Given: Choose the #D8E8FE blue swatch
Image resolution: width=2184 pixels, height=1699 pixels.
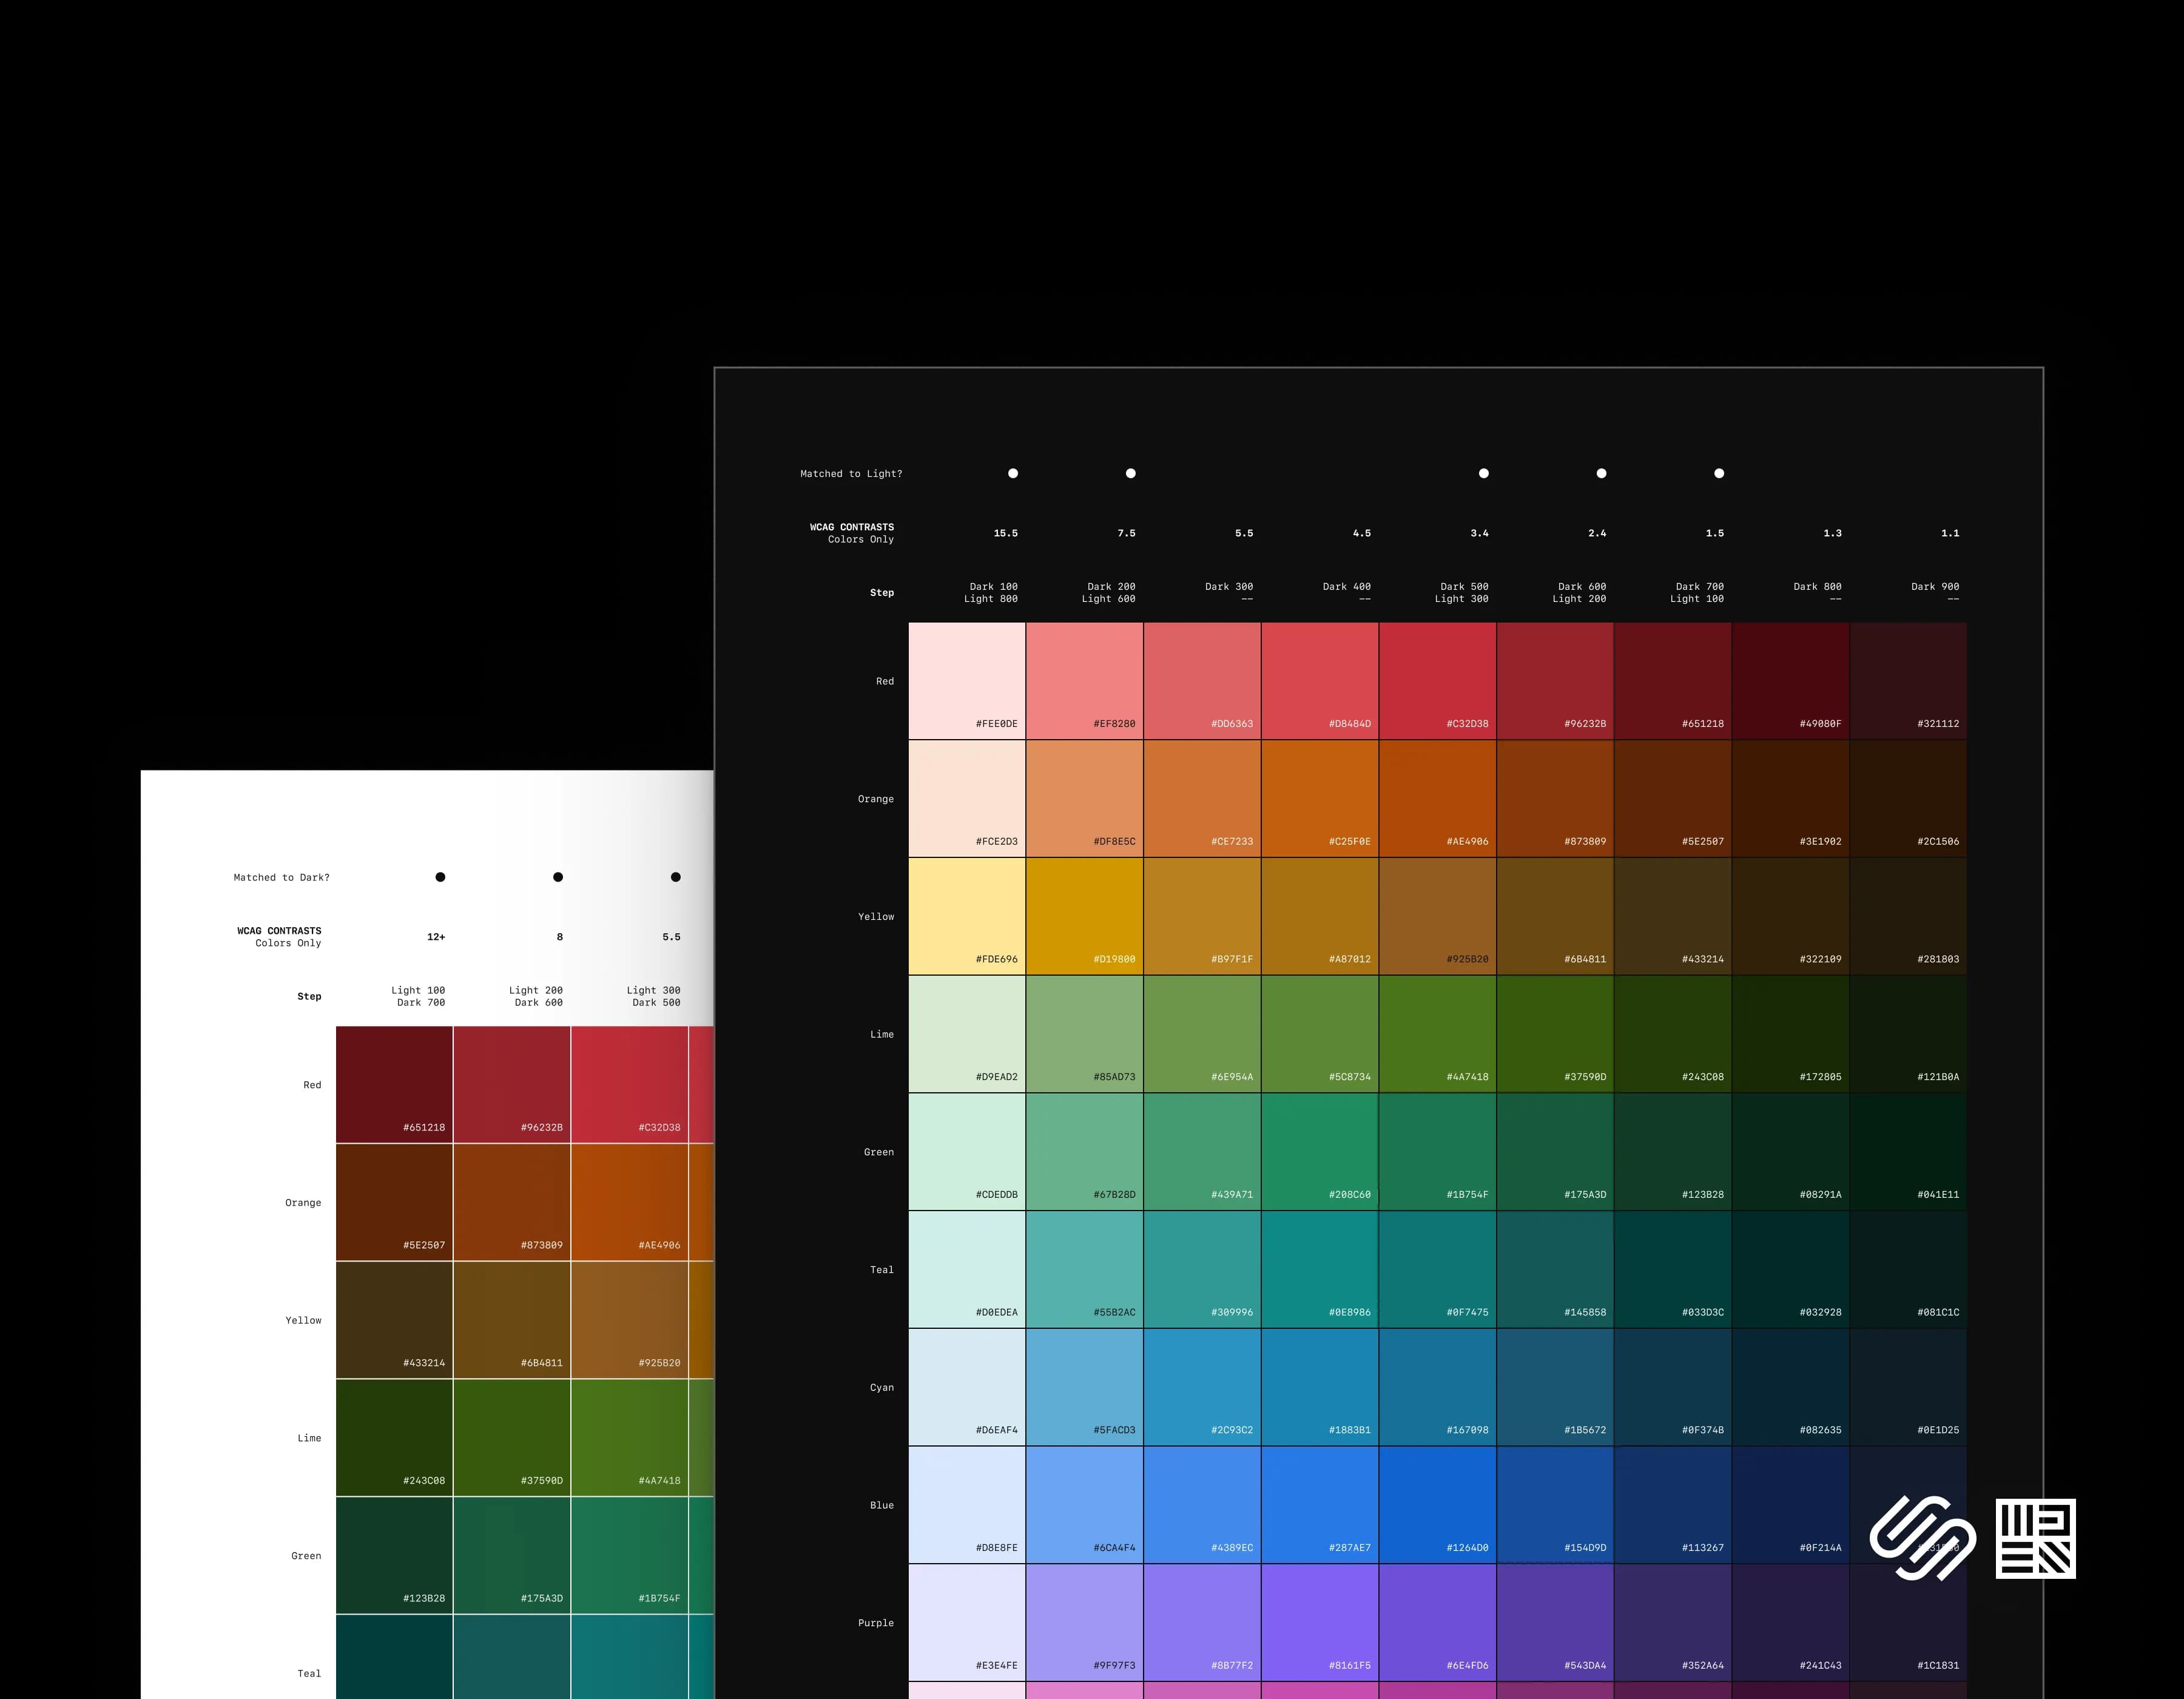Looking at the screenshot, I should [x=967, y=1505].
